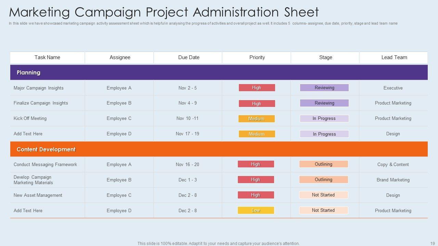438x246 pixels.
Task: Select the Planning section header row
Action: 219,72
